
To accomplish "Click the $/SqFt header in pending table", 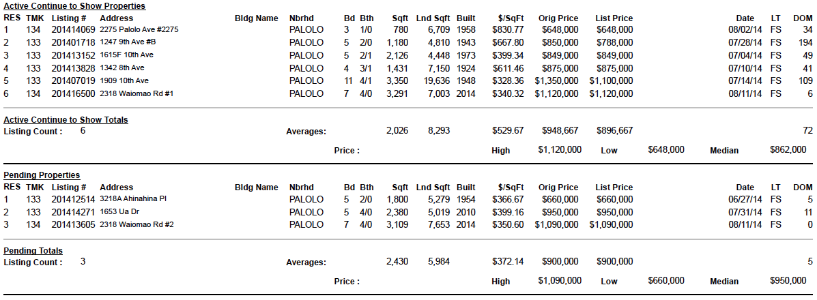I will point(511,187).
